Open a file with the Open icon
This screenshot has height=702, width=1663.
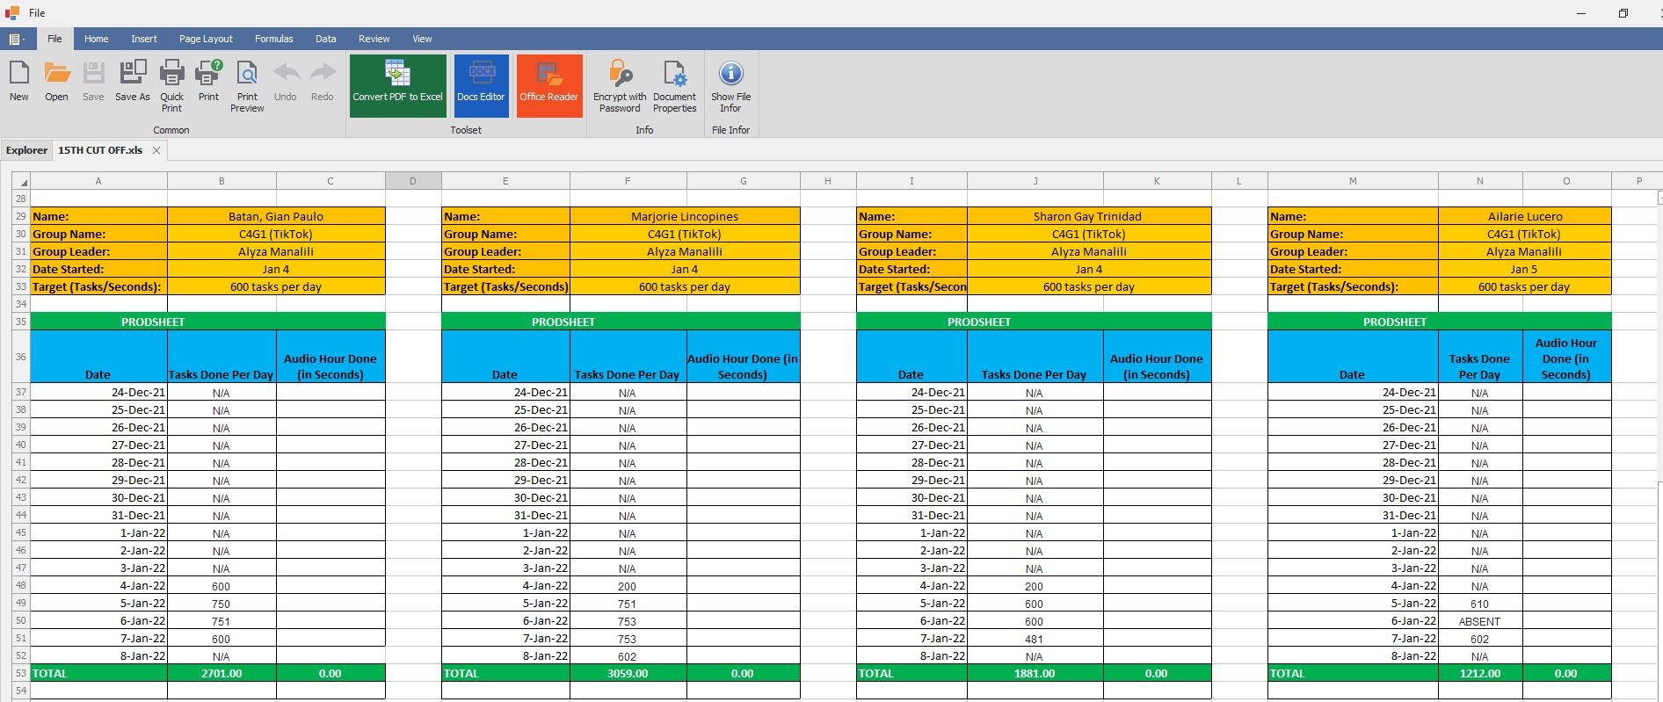[56, 73]
